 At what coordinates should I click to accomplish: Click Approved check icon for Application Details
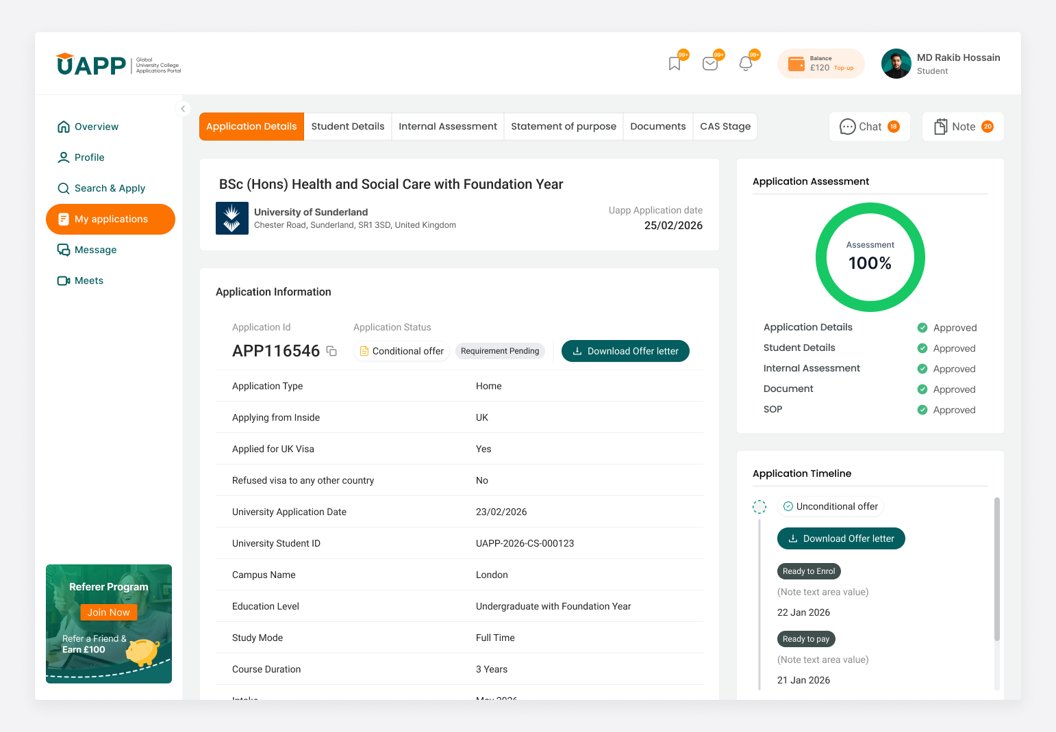[x=922, y=328]
